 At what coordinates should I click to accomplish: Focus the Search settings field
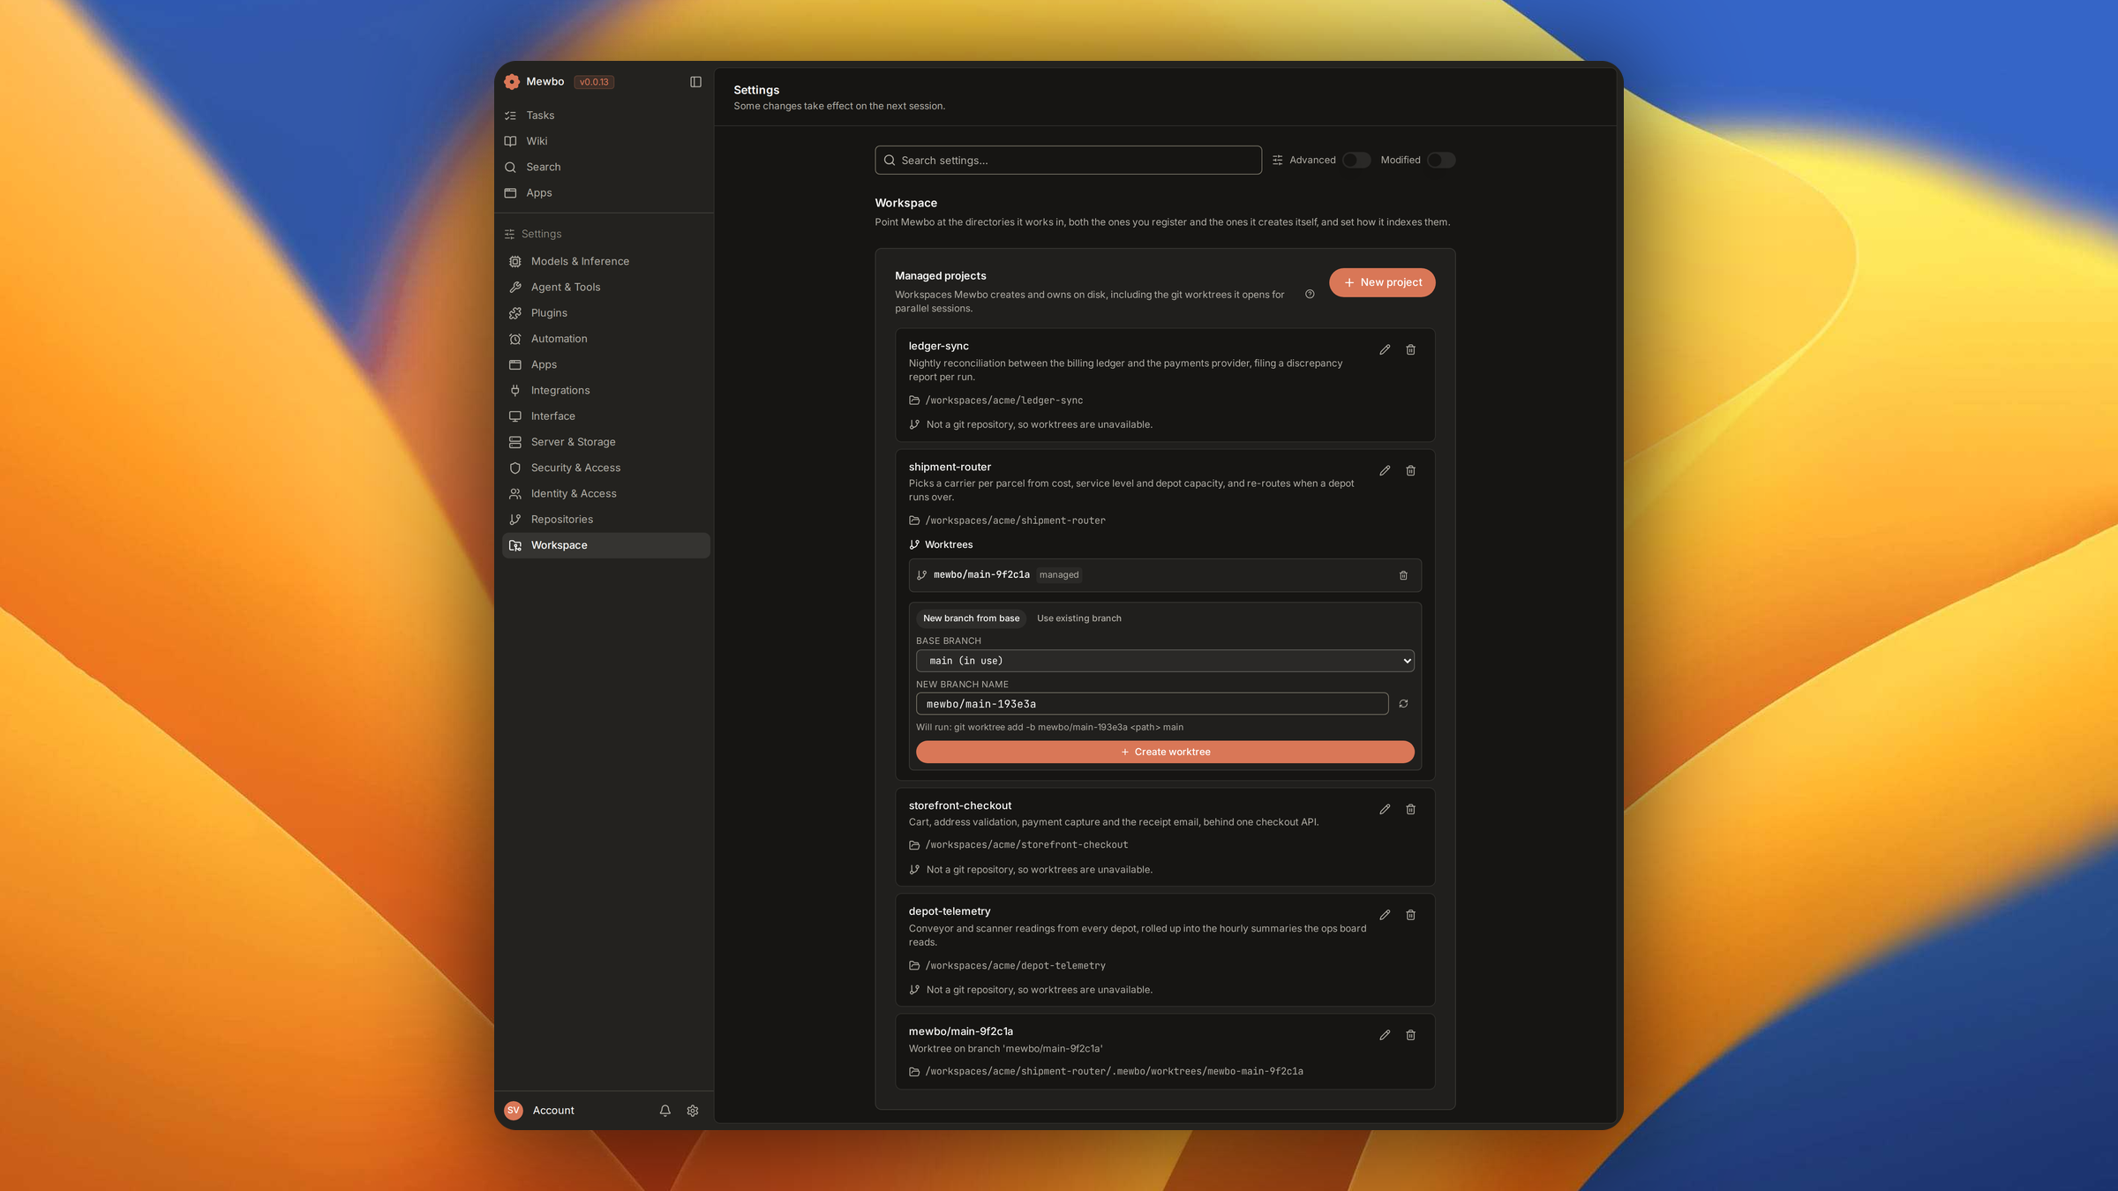click(1068, 161)
